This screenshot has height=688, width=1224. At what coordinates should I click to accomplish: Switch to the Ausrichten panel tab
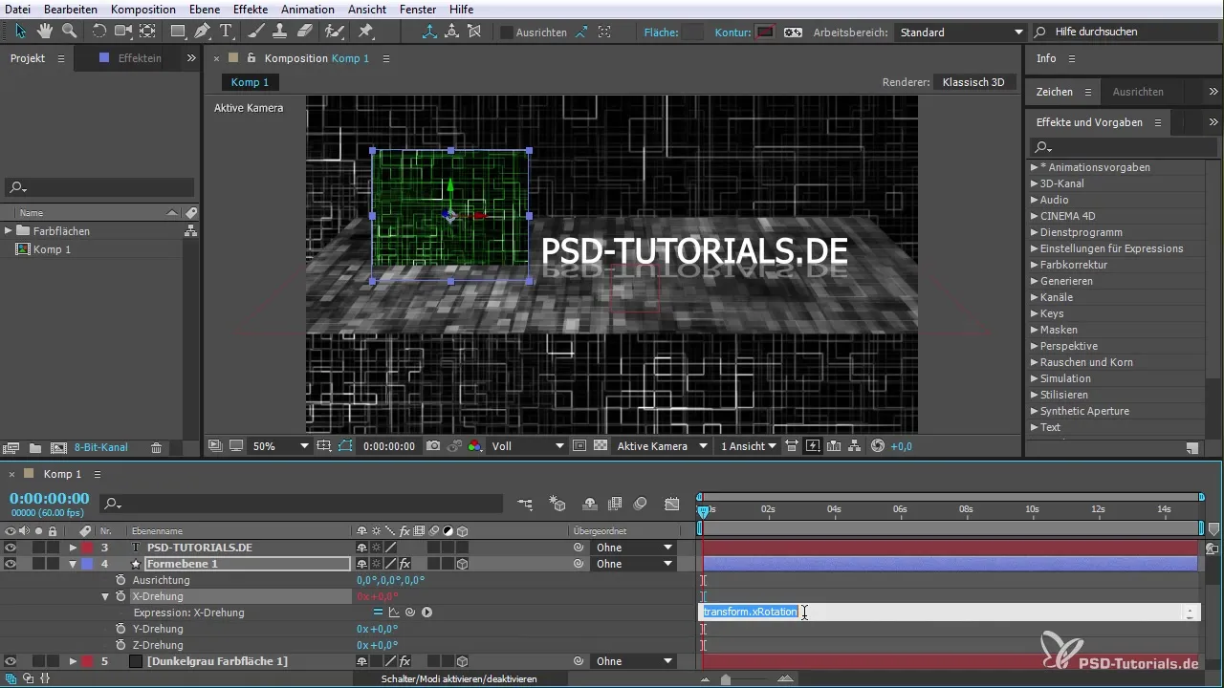click(x=1138, y=92)
